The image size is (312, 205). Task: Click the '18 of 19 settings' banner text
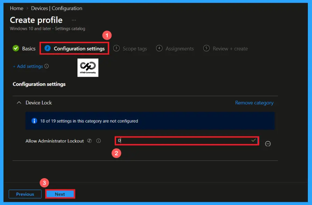[89, 121]
